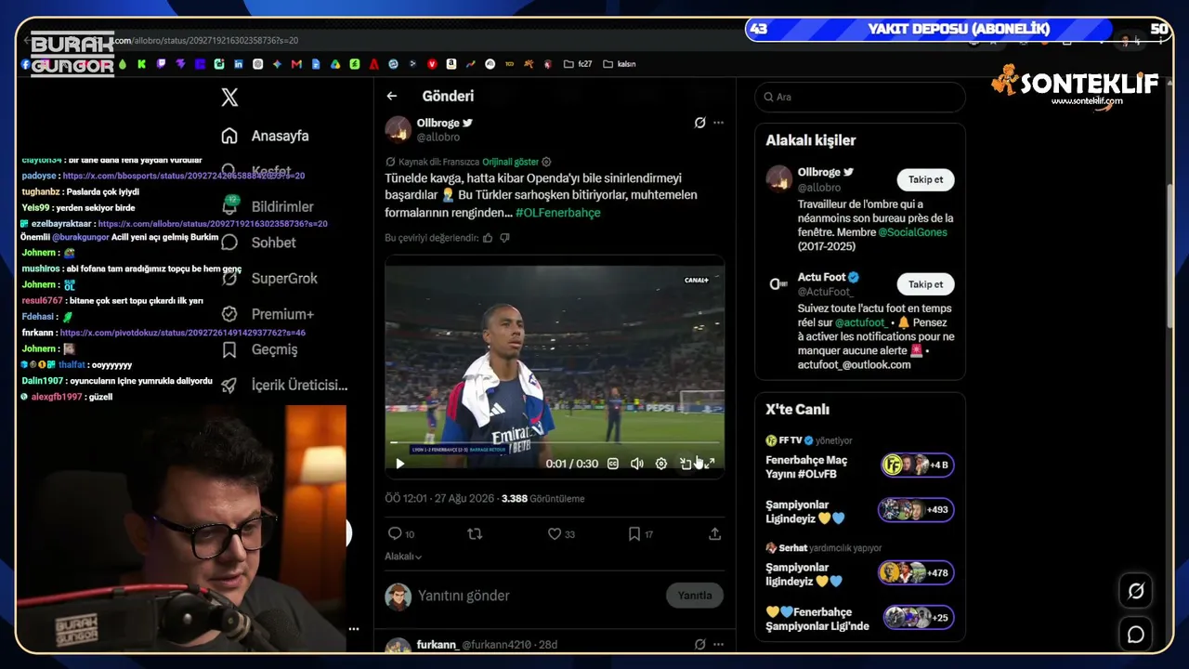Open İçerik Üreticisi sidebar item
Screen dimensions: 1189x669
(284, 385)
